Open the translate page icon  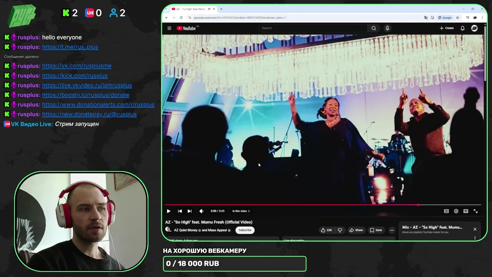[x=426, y=18]
